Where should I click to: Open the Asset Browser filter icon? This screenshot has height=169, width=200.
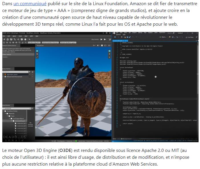pyautogui.click(x=32, y=109)
